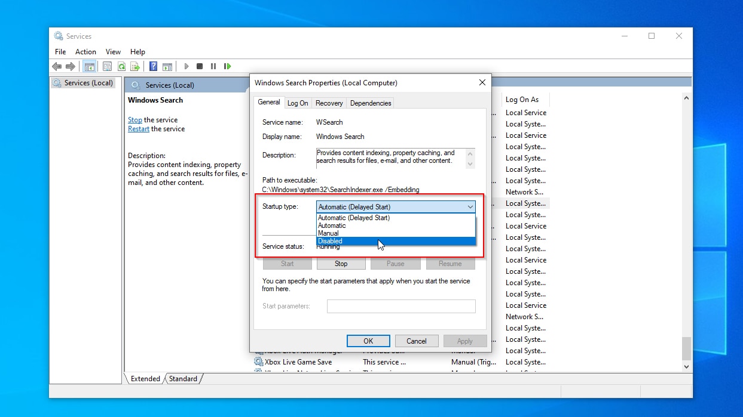Screen dimensions: 743x417
Task: Switch to the Log On tab
Action: tap(298, 103)
